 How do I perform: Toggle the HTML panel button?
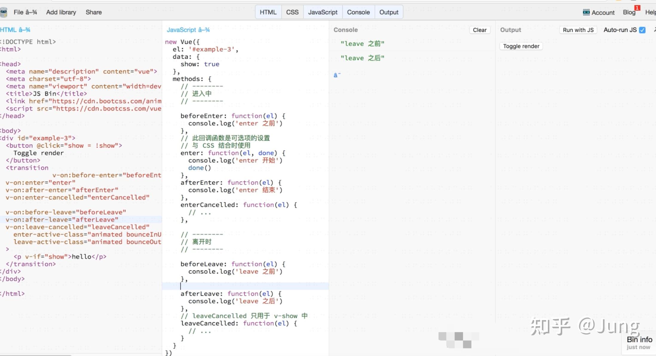point(268,12)
